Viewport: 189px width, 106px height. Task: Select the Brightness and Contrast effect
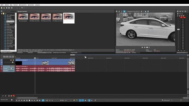11,26
